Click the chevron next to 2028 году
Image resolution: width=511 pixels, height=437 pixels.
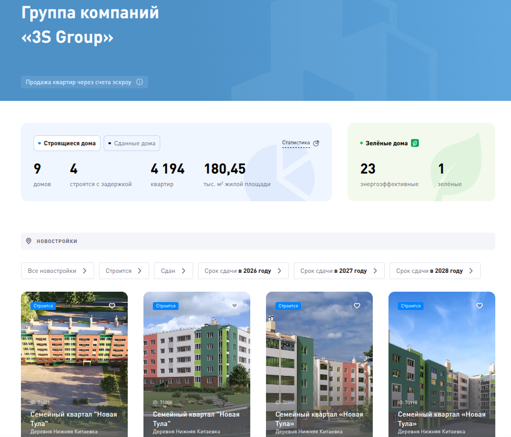[471, 271]
